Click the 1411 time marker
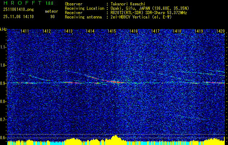This screenshot has width=228, height=145. pyautogui.click(x=25, y=31)
